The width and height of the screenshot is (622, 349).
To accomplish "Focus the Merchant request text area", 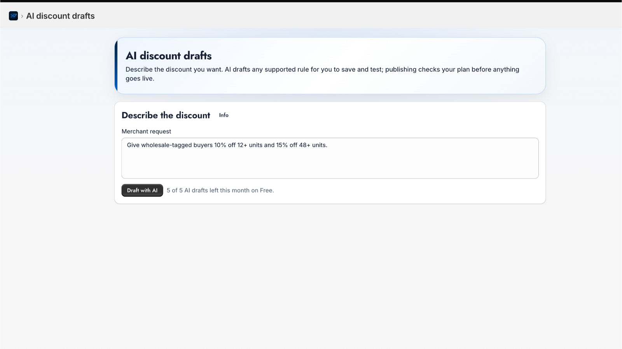I will 330,158.
